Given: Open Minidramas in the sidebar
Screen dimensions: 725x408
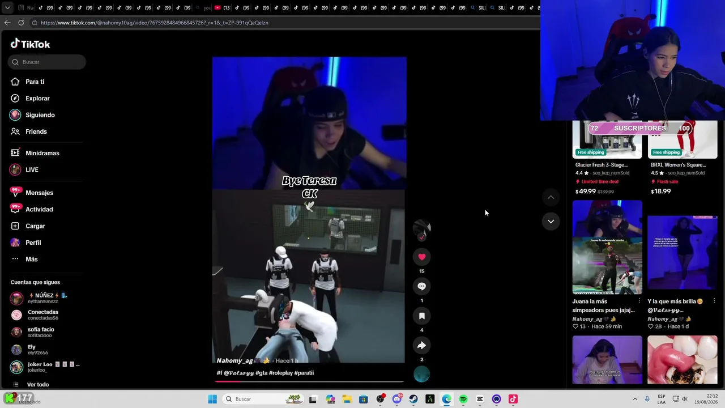Looking at the screenshot, I should 35,153.
